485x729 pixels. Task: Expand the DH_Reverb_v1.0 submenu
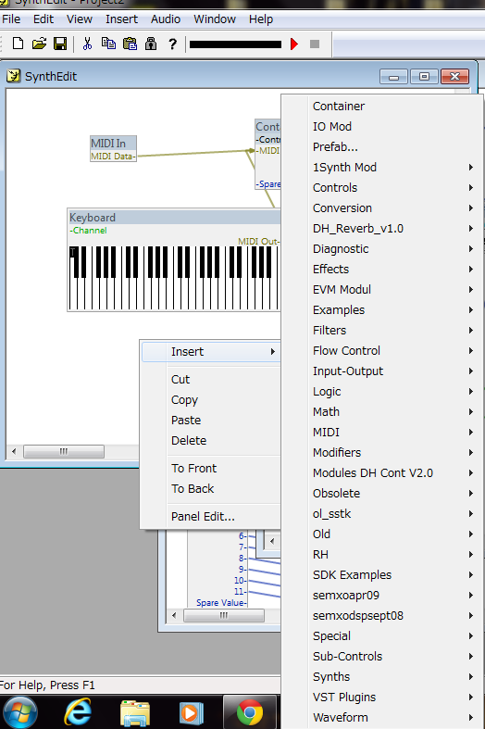(382, 229)
